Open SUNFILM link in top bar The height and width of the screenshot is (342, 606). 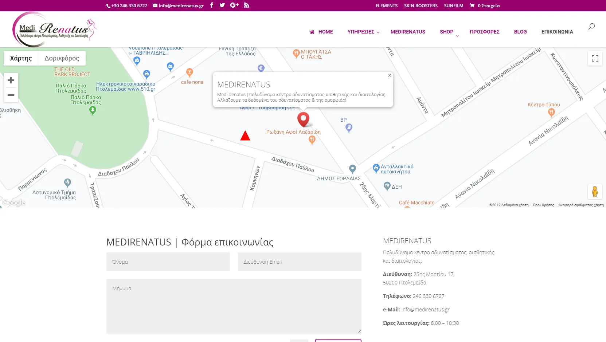click(454, 6)
